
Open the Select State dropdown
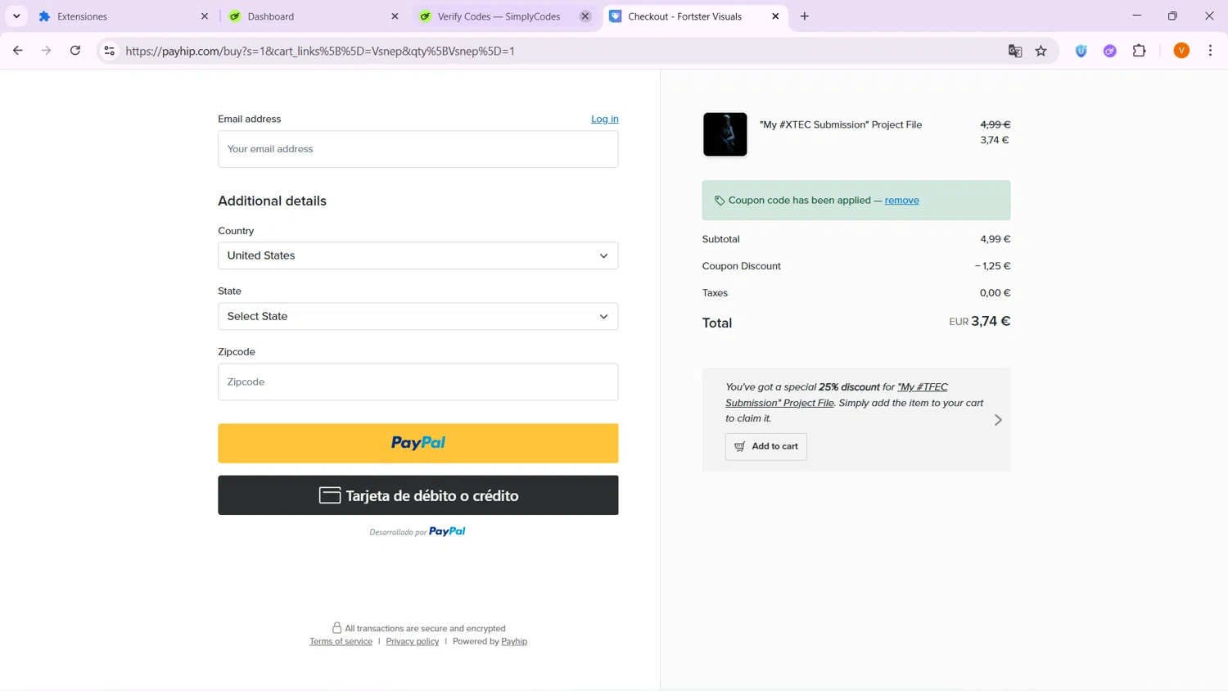click(x=418, y=316)
